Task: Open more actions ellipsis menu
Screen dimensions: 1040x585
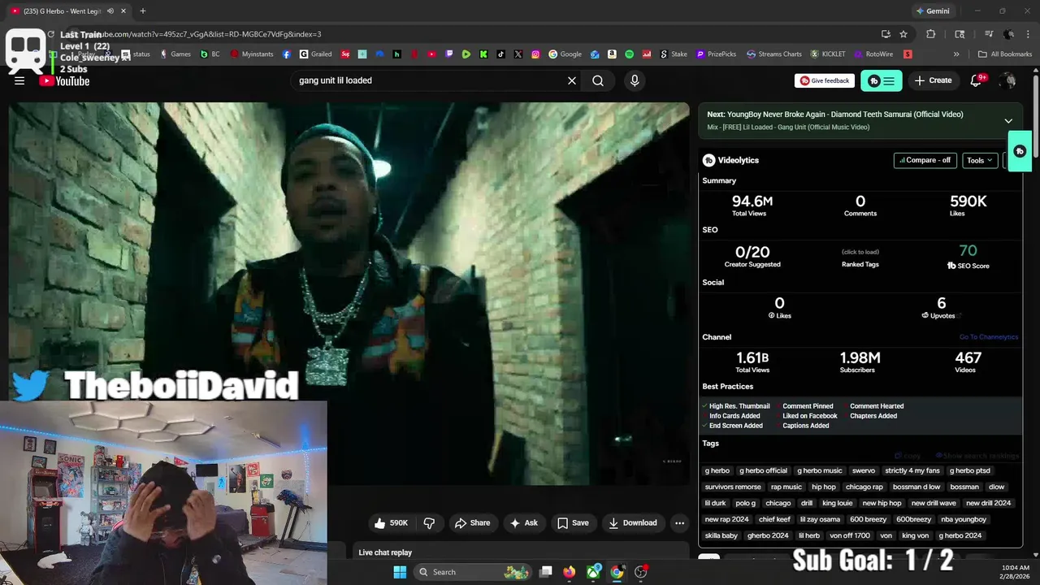Action: pos(680,522)
